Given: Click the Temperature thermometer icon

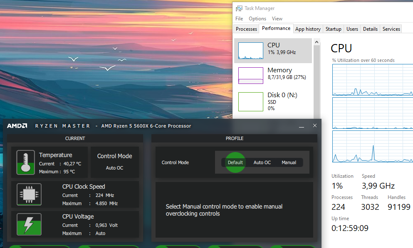Looking at the screenshot, I should click(25, 162).
